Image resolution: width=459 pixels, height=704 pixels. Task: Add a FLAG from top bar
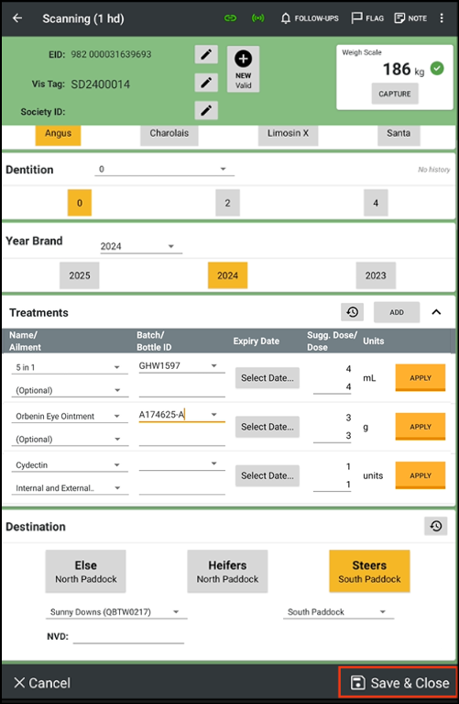point(367,18)
